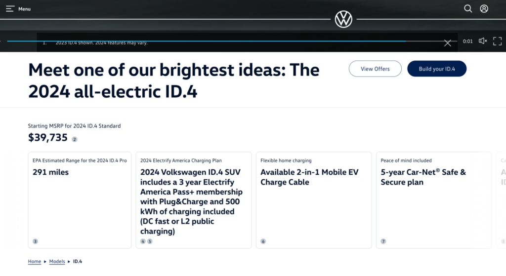The image size is (506, 276).
Task: Click the 'Starting MSRP for 2024 ID.4 Standard' text
Action: [x=74, y=126]
